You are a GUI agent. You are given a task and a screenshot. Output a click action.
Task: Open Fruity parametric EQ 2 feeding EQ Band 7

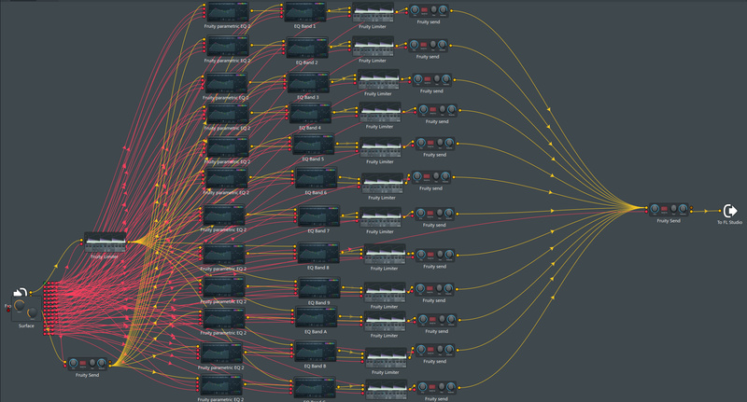[224, 215]
